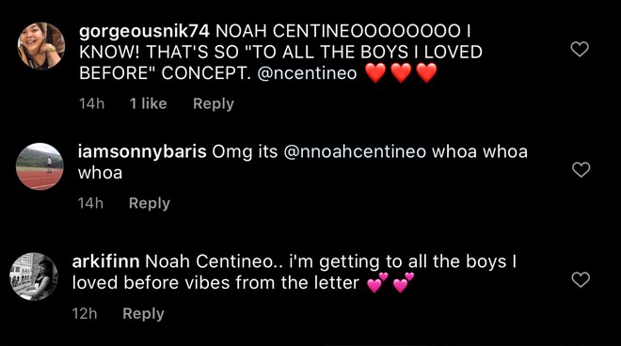Select the 12h timestamp under arkifinn comment

[85, 313]
